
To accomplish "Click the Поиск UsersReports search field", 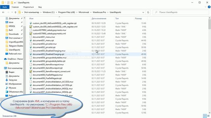I will [181, 12].
